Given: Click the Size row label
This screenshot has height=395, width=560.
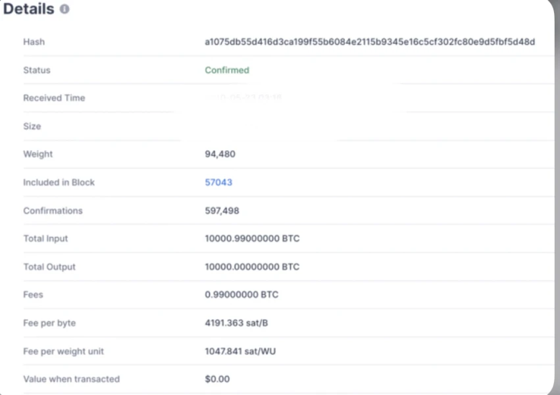Looking at the screenshot, I should [32, 126].
